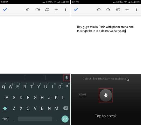Tap the microphone icon on keyboard suggestion bar
The image size is (141, 125).
pyautogui.click(x=67, y=78)
